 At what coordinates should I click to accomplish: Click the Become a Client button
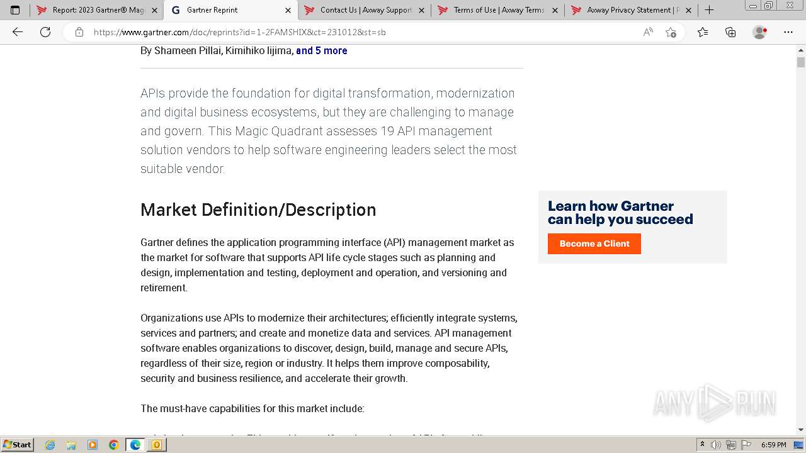[x=594, y=243]
